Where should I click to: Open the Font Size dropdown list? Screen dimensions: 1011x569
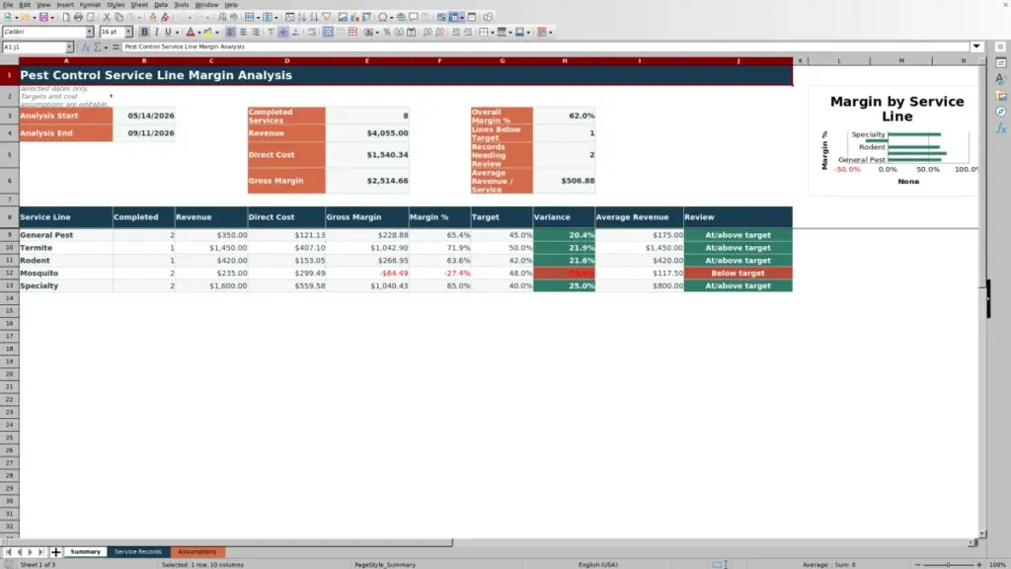[128, 33]
